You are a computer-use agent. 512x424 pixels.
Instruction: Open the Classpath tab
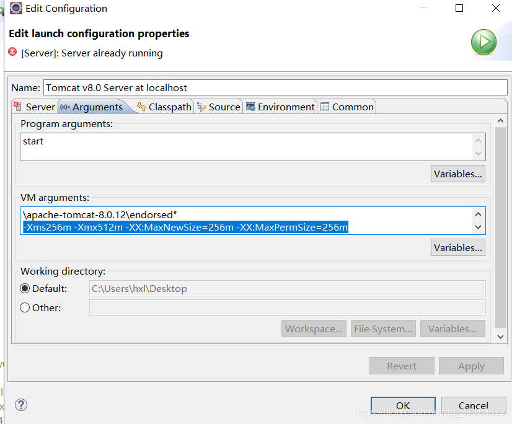(164, 107)
